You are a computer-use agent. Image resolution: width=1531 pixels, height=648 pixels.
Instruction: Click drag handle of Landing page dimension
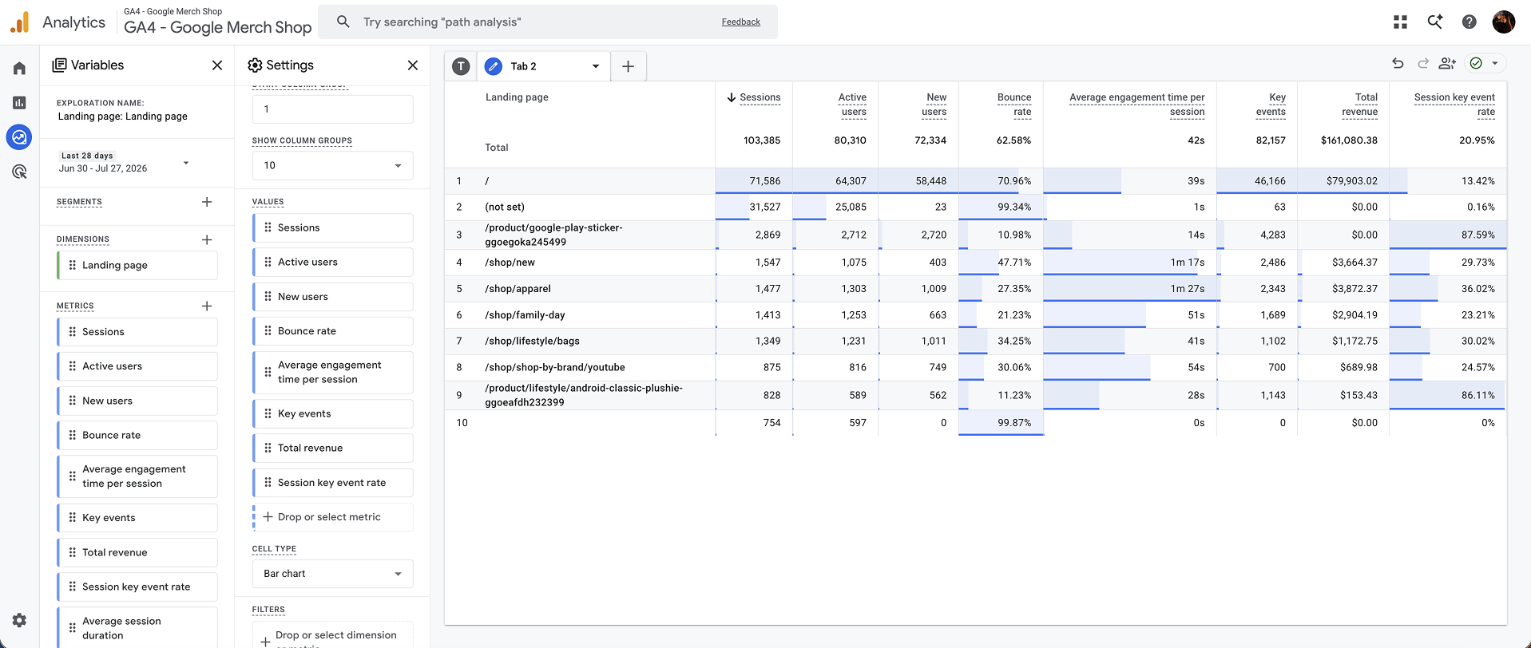click(73, 265)
